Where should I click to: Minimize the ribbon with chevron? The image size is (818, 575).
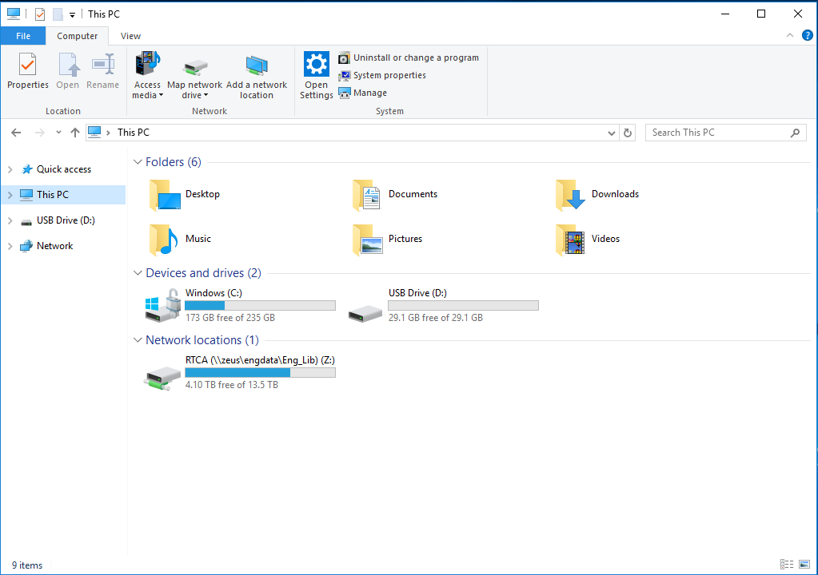pyautogui.click(x=790, y=35)
